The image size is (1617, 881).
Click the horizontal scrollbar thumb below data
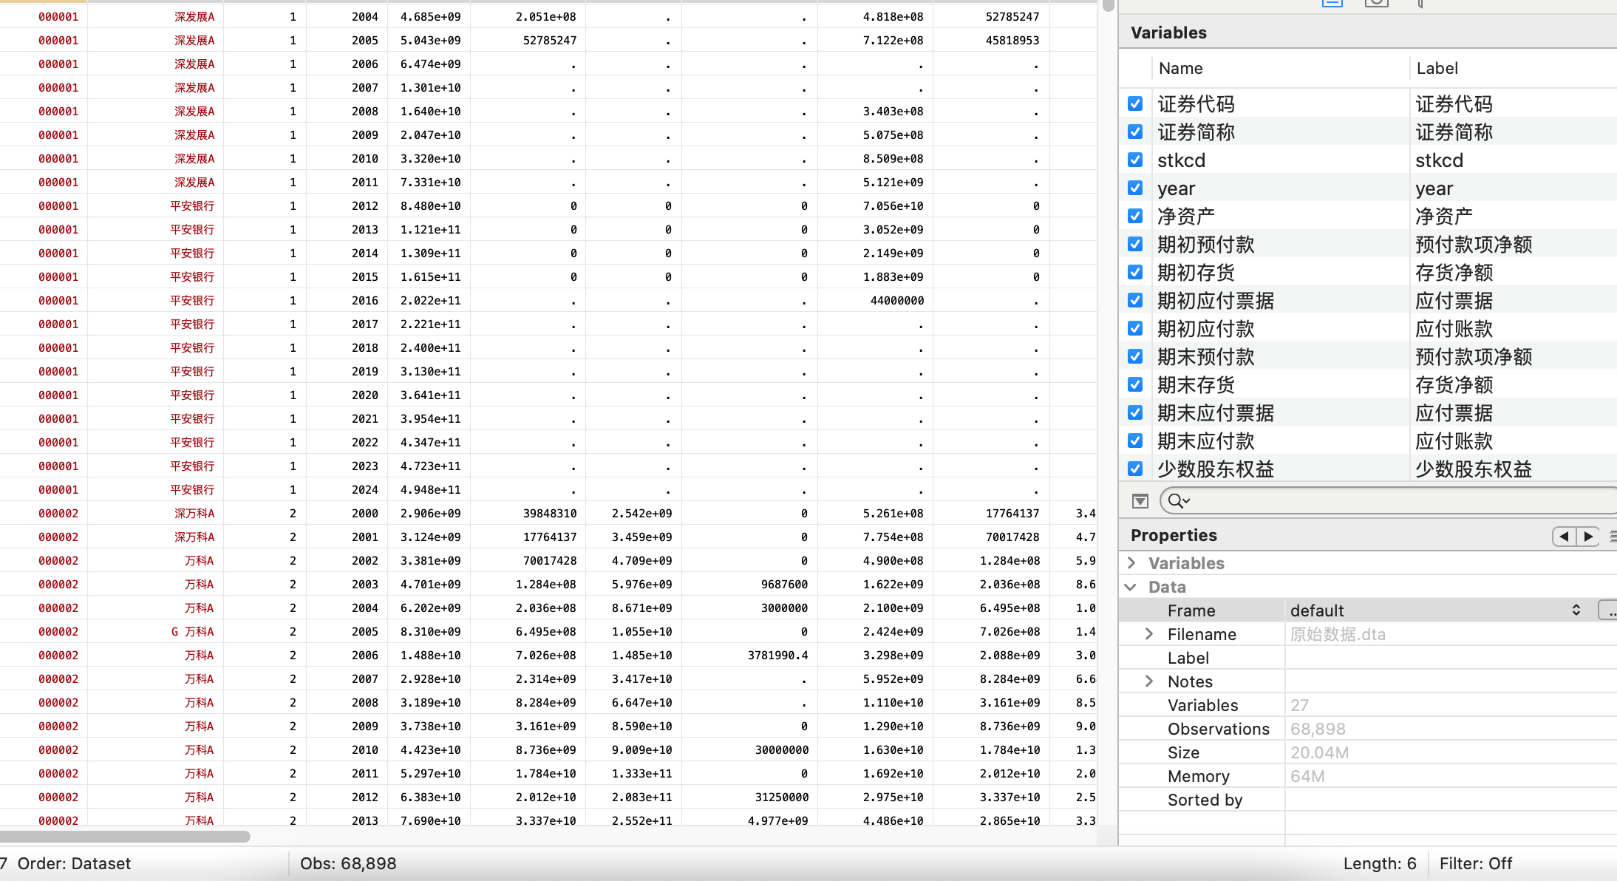tap(124, 837)
